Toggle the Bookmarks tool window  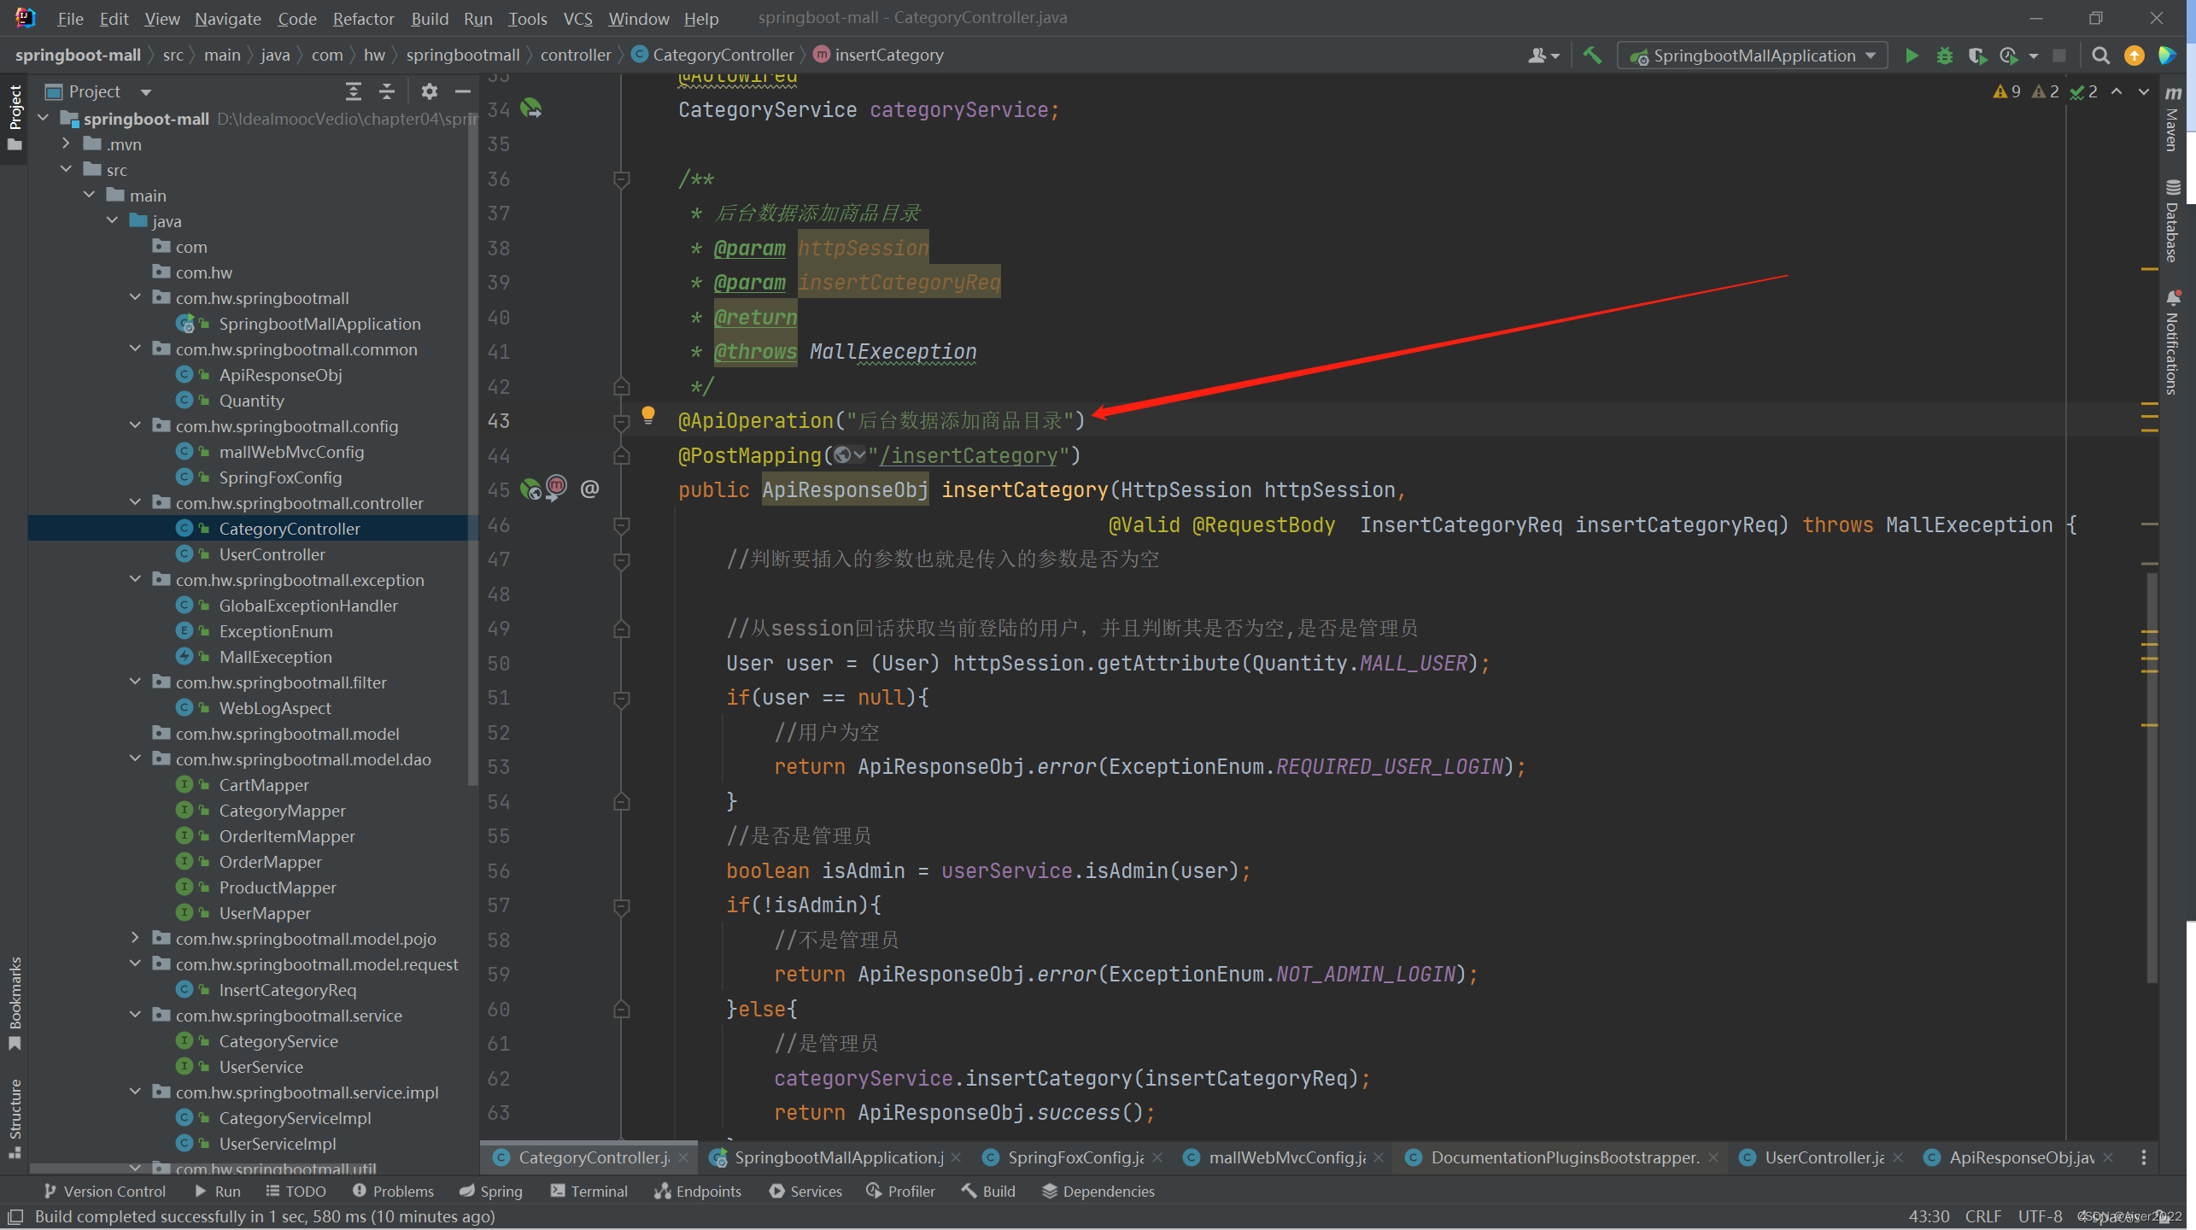(x=15, y=1003)
